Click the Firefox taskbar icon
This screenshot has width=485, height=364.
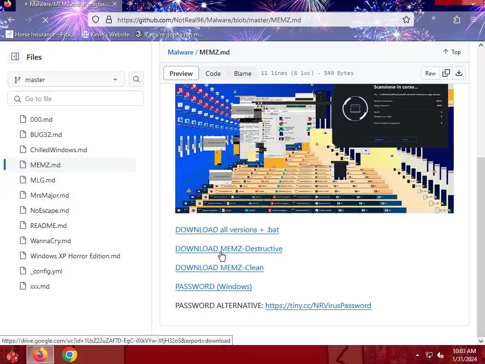[x=40, y=355]
